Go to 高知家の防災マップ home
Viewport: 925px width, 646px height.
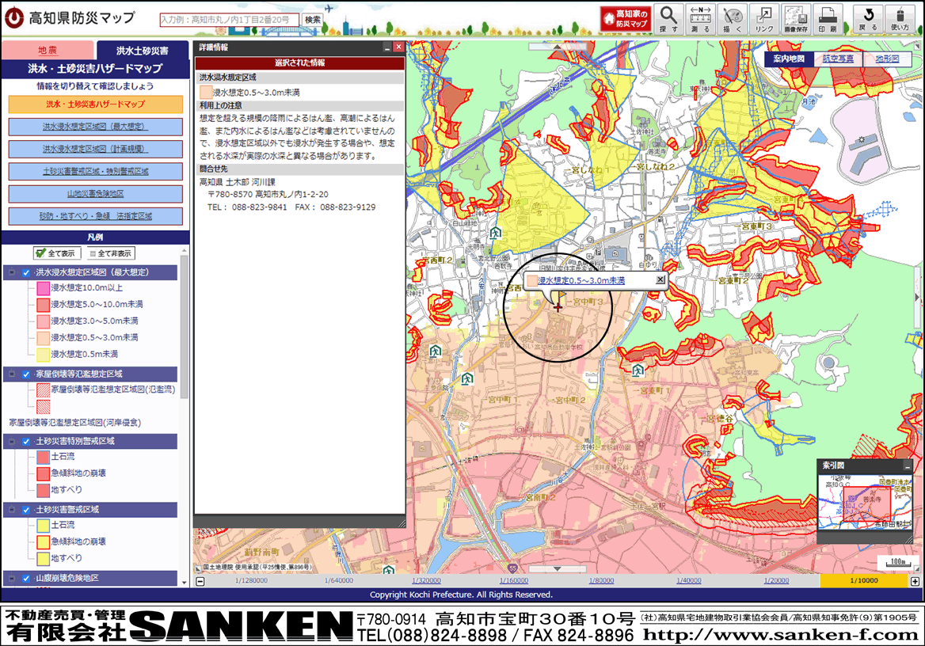[x=625, y=18]
